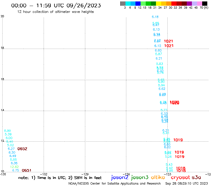Viewport: 211px width, 186px height.
Task: Click the 1021 time label next to 6.12
Action: (x=169, y=46)
